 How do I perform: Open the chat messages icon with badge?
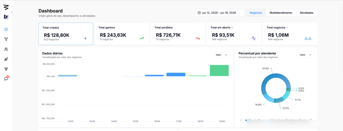point(6,79)
